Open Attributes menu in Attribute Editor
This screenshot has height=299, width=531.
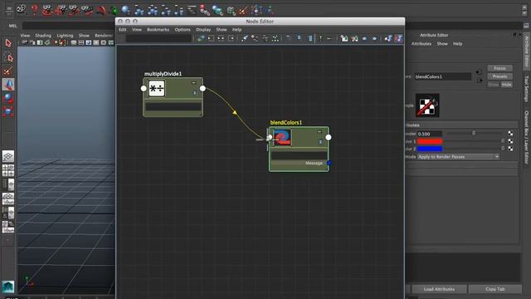click(421, 44)
